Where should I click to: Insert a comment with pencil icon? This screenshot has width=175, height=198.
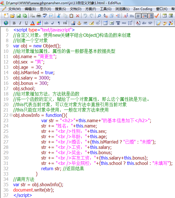[x=92, y=23]
